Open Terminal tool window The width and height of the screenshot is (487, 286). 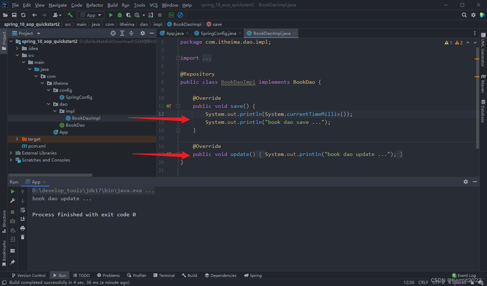pos(164,276)
